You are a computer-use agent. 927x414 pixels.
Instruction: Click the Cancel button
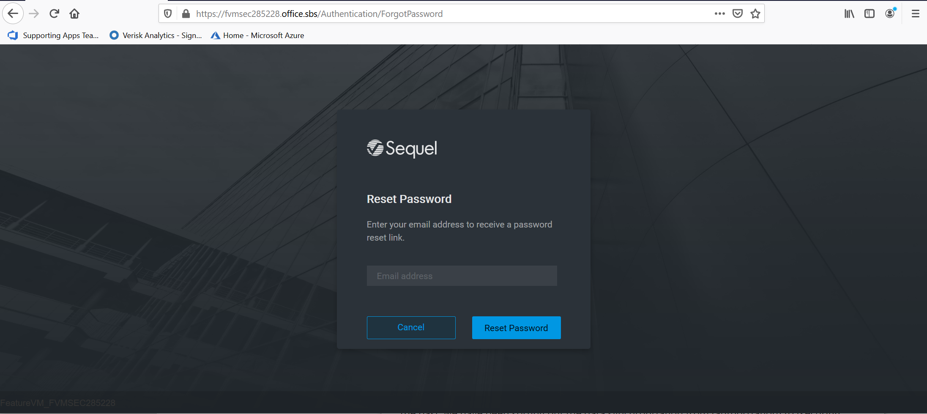[411, 327]
